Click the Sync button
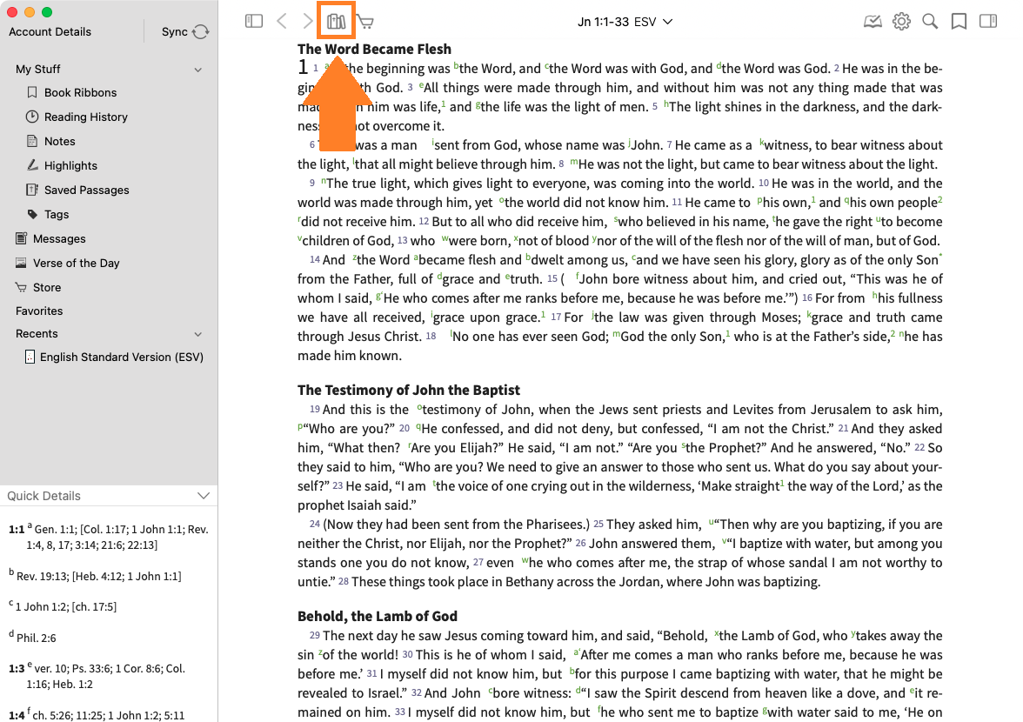 pyautogui.click(x=184, y=32)
